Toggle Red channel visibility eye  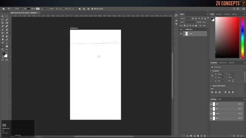(x=211, y=109)
